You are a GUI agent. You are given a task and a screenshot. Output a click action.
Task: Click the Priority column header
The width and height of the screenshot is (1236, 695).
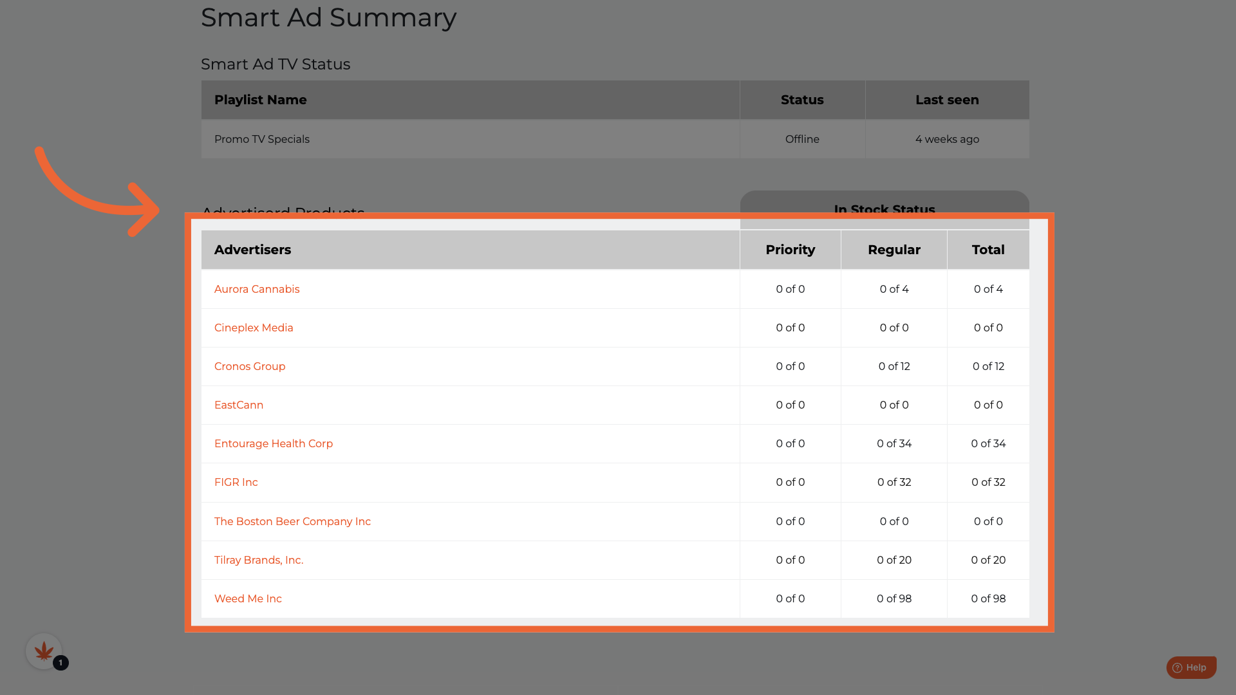tap(790, 250)
